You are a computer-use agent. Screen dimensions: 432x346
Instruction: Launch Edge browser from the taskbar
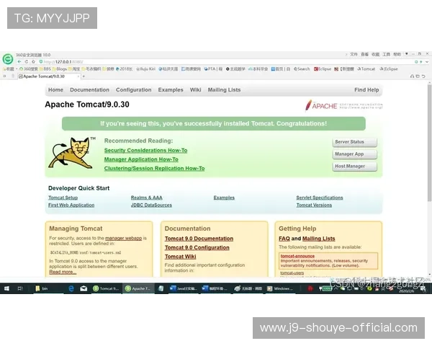pos(71,288)
